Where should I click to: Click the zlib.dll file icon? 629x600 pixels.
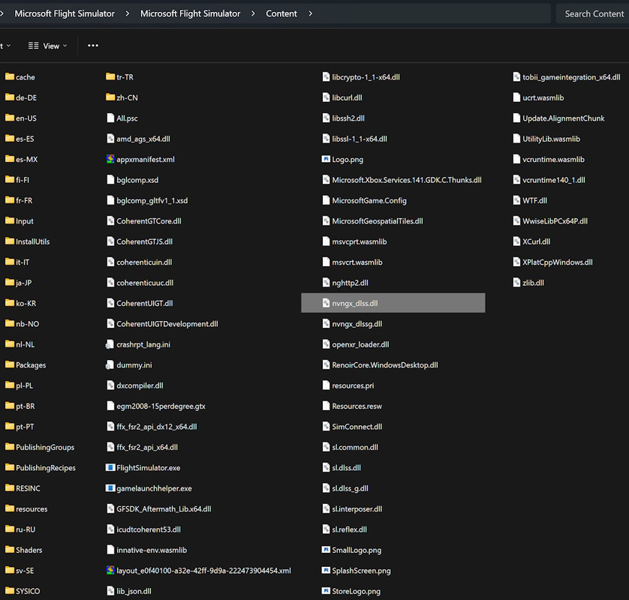click(x=516, y=282)
